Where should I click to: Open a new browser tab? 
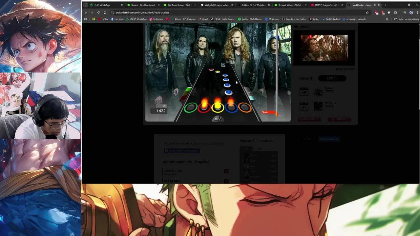385,5
